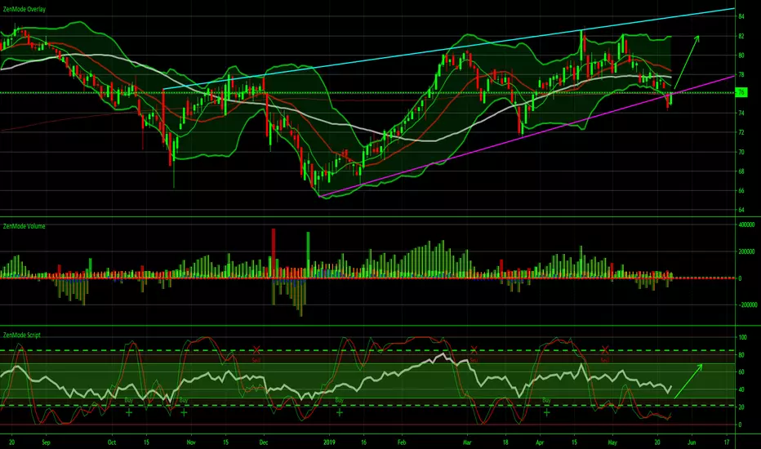Select the ZenMode Volume indicator label
761x449 pixels.
24,226
